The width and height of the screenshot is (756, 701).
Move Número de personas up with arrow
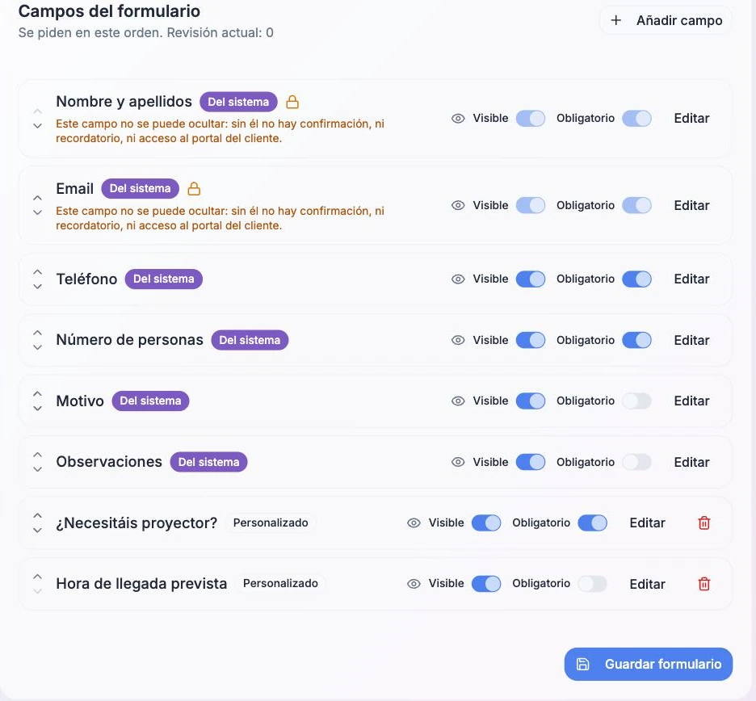(37, 333)
